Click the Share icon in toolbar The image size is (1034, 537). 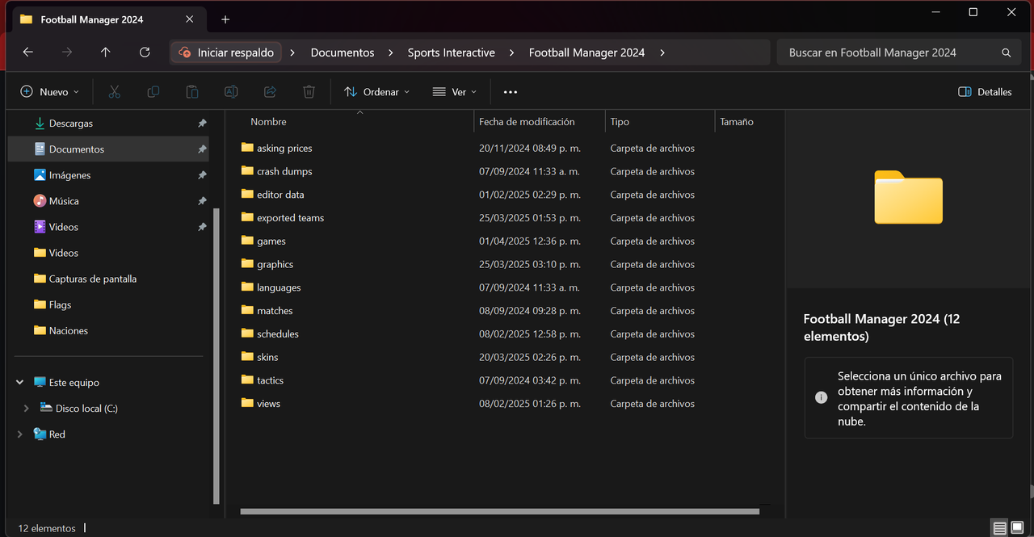[x=270, y=92]
